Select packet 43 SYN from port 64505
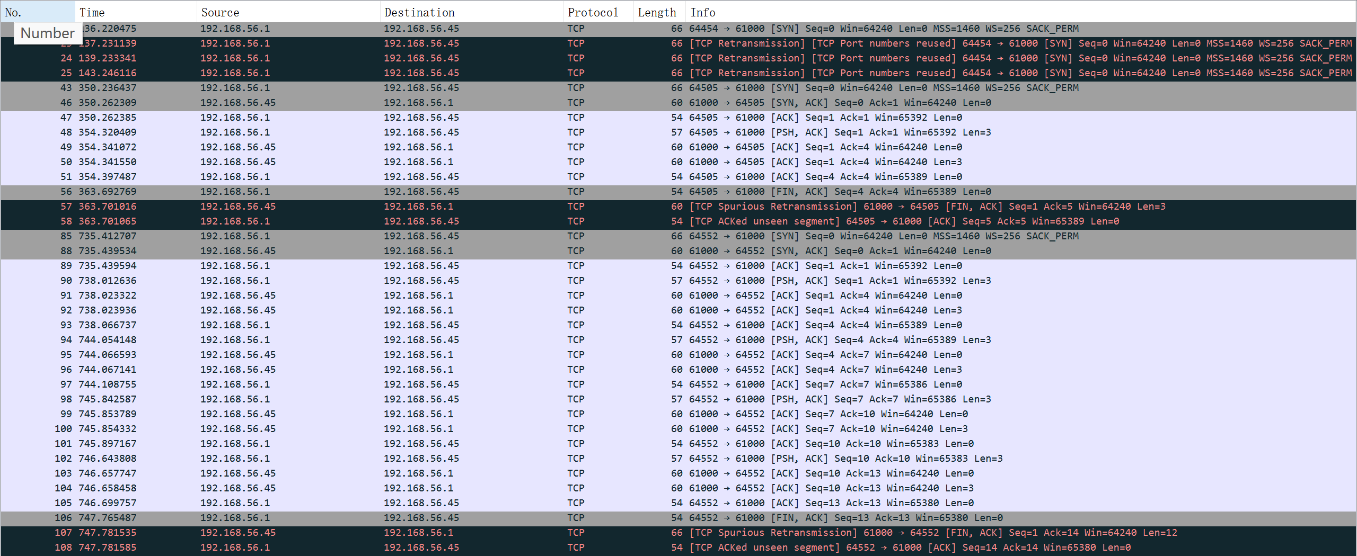 [678, 88]
